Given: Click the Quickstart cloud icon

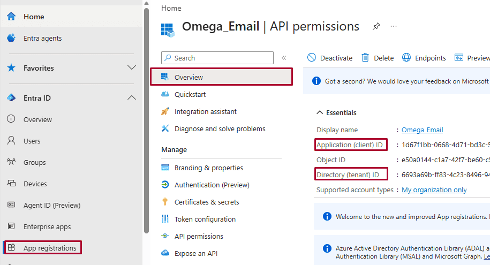Looking at the screenshot, I should [x=165, y=94].
